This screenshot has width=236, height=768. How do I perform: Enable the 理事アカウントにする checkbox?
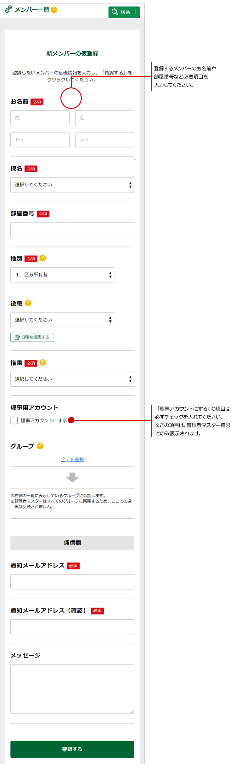pos(14,420)
